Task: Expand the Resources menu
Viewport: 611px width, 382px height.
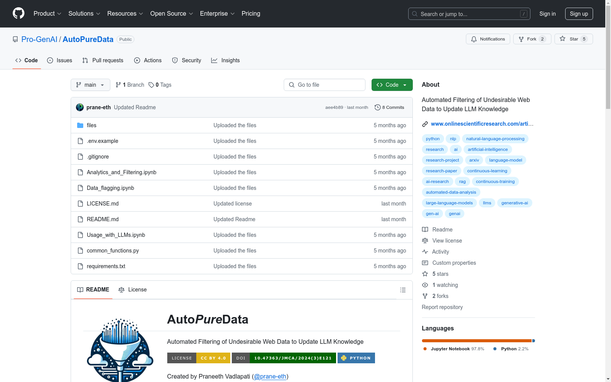Action: 125,14
